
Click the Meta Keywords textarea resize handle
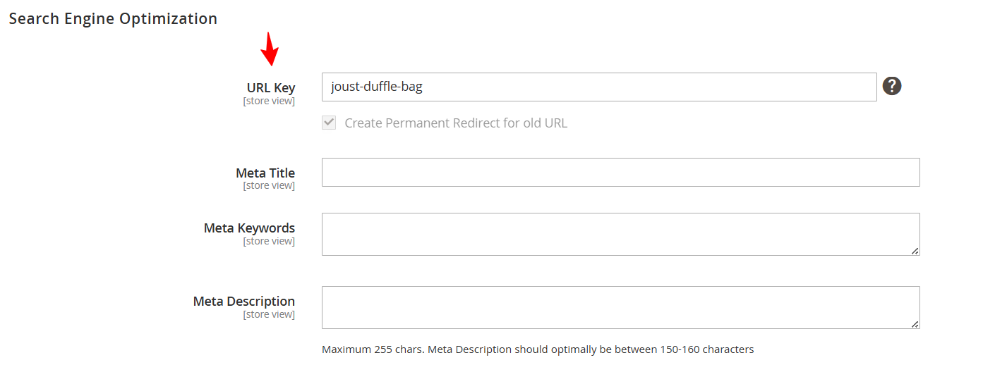point(915,250)
